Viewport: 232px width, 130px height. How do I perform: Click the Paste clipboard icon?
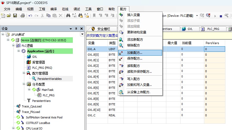[55, 15]
